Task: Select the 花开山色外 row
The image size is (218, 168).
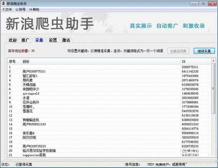Action: point(109,102)
